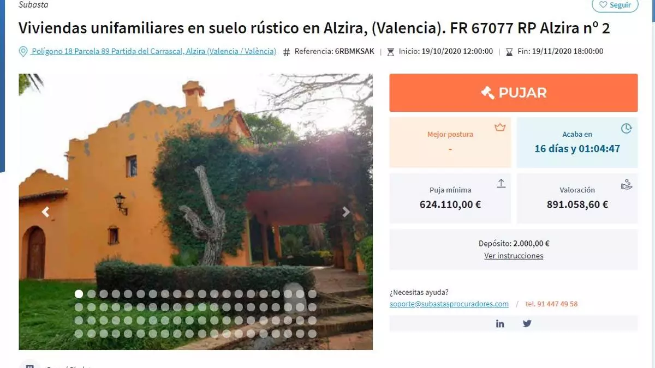Show the next photo with right arrow
This screenshot has height=368, width=655.
click(346, 212)
